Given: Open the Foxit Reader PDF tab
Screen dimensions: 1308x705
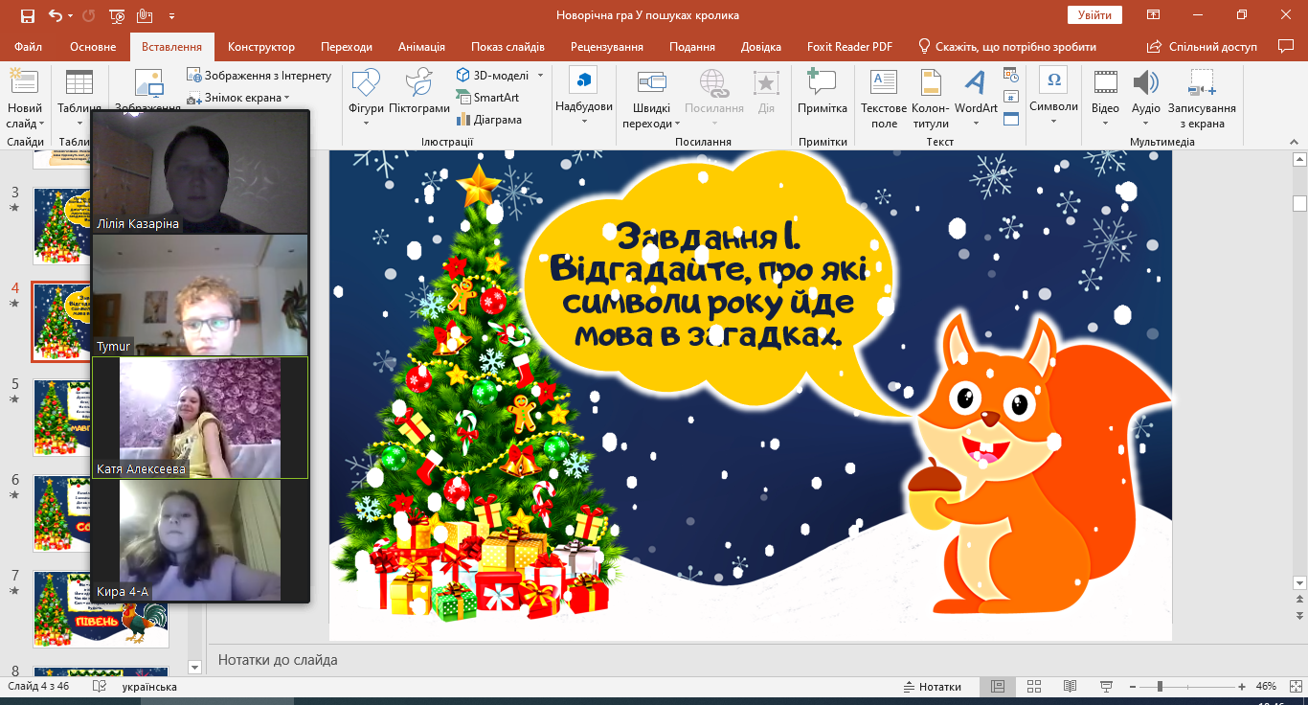Looking at the screenshot, I should pos(847,46).
